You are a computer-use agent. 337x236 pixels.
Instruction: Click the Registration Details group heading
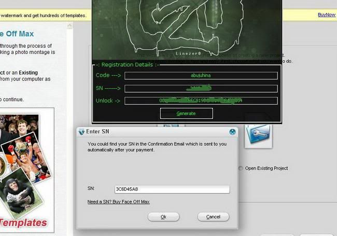click(128, 64)
